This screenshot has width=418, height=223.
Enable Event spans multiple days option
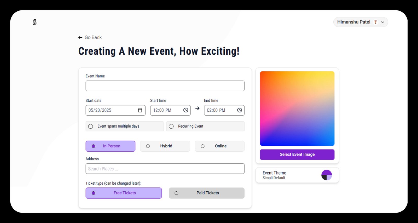click(x=91, y=127)
